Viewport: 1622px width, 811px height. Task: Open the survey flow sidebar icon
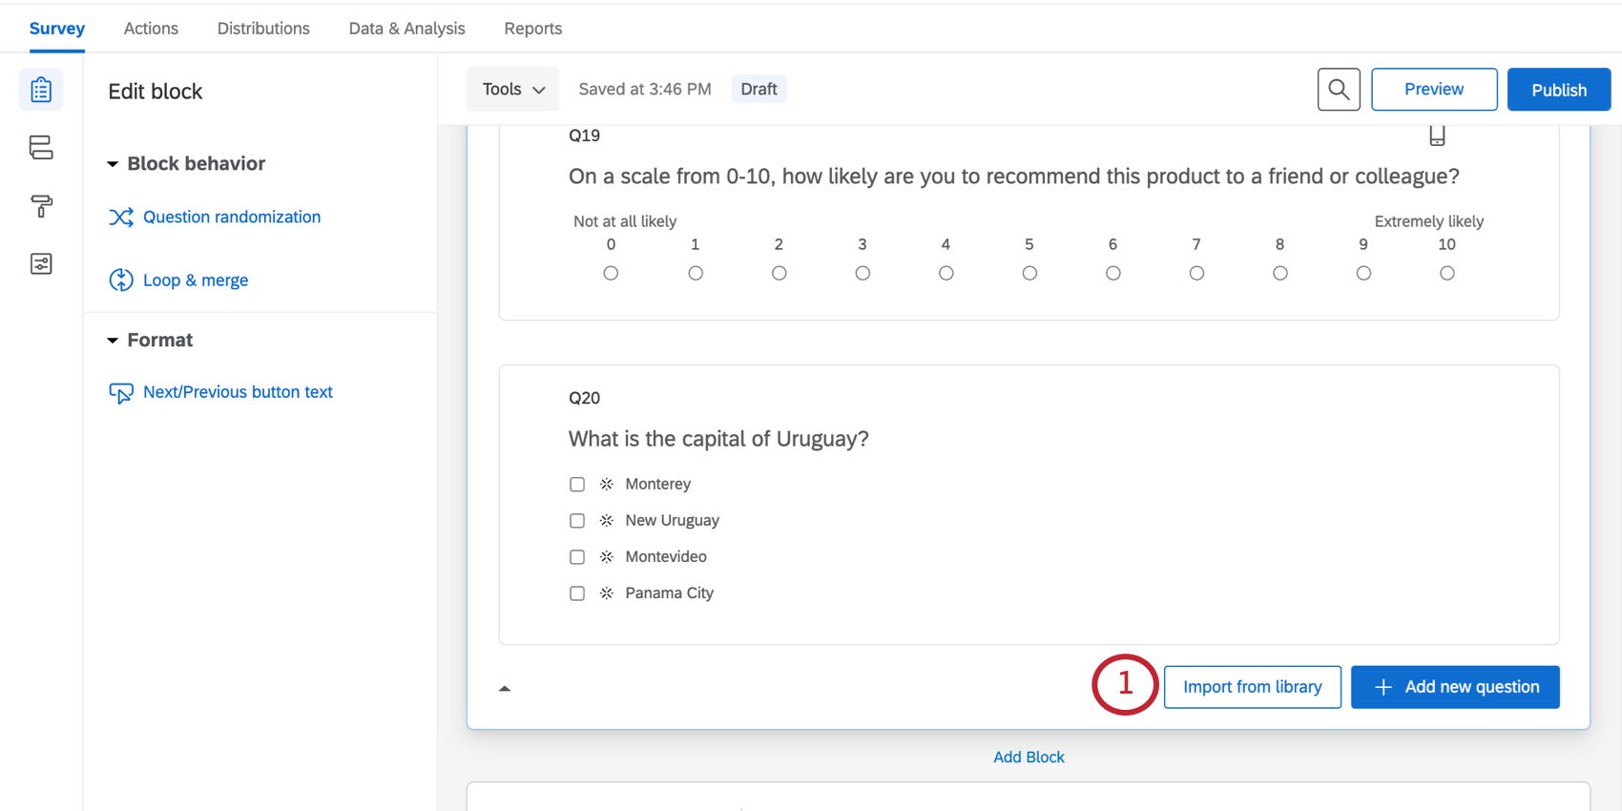(x=41, y=148)
